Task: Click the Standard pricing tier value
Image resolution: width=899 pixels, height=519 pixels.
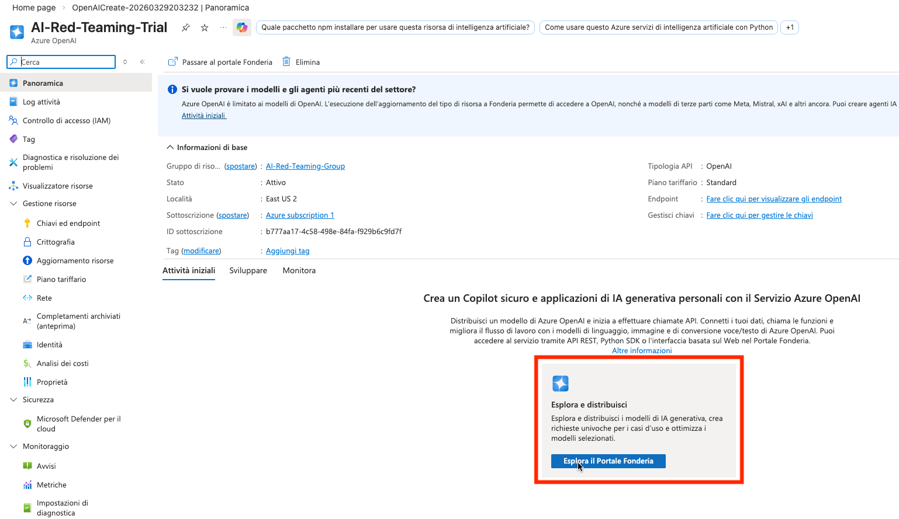Action: (x=721, y=183)
